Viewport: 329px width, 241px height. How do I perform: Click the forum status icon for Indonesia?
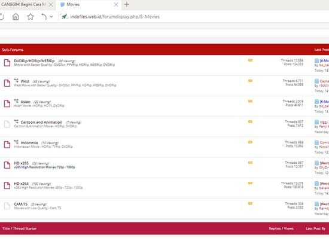(7, 145)
